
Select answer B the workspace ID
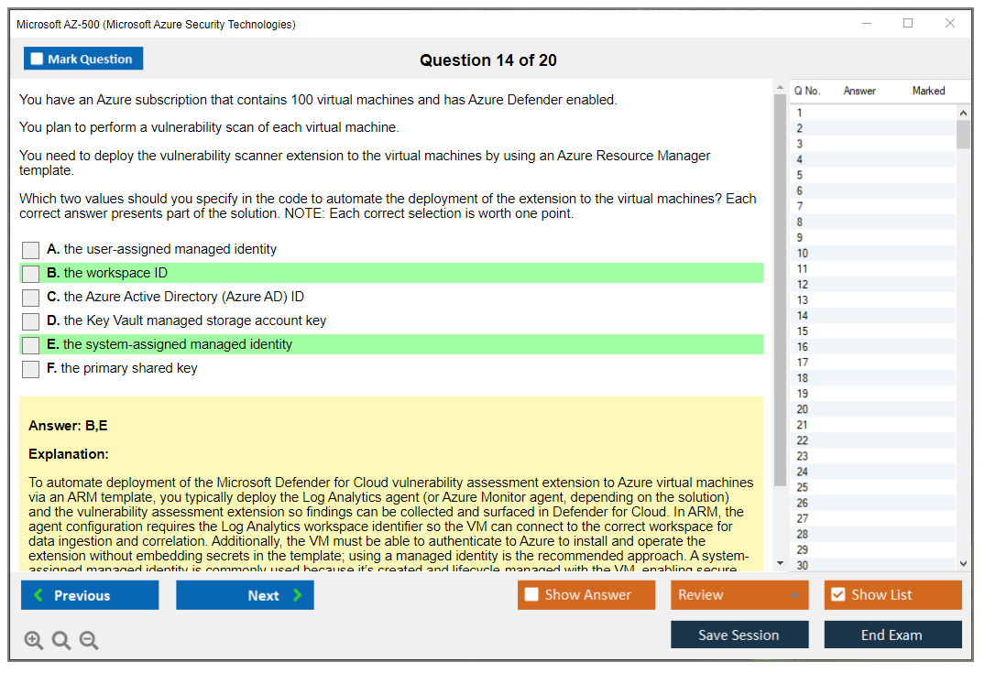point(31,274)
